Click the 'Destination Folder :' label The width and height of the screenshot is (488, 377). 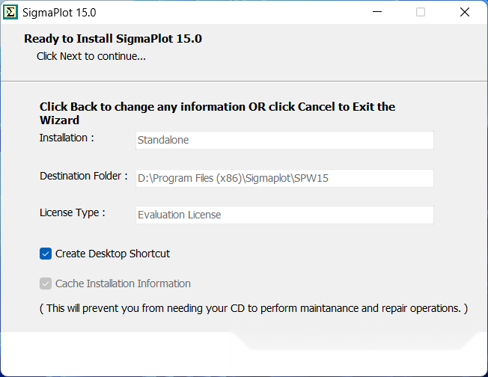coord(84,176)
